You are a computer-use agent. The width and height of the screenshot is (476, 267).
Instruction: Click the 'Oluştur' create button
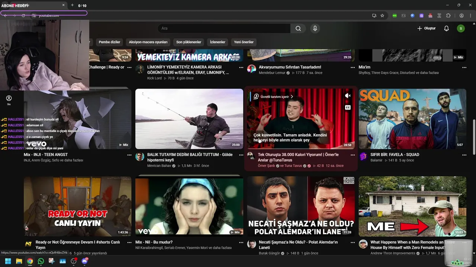426,29
